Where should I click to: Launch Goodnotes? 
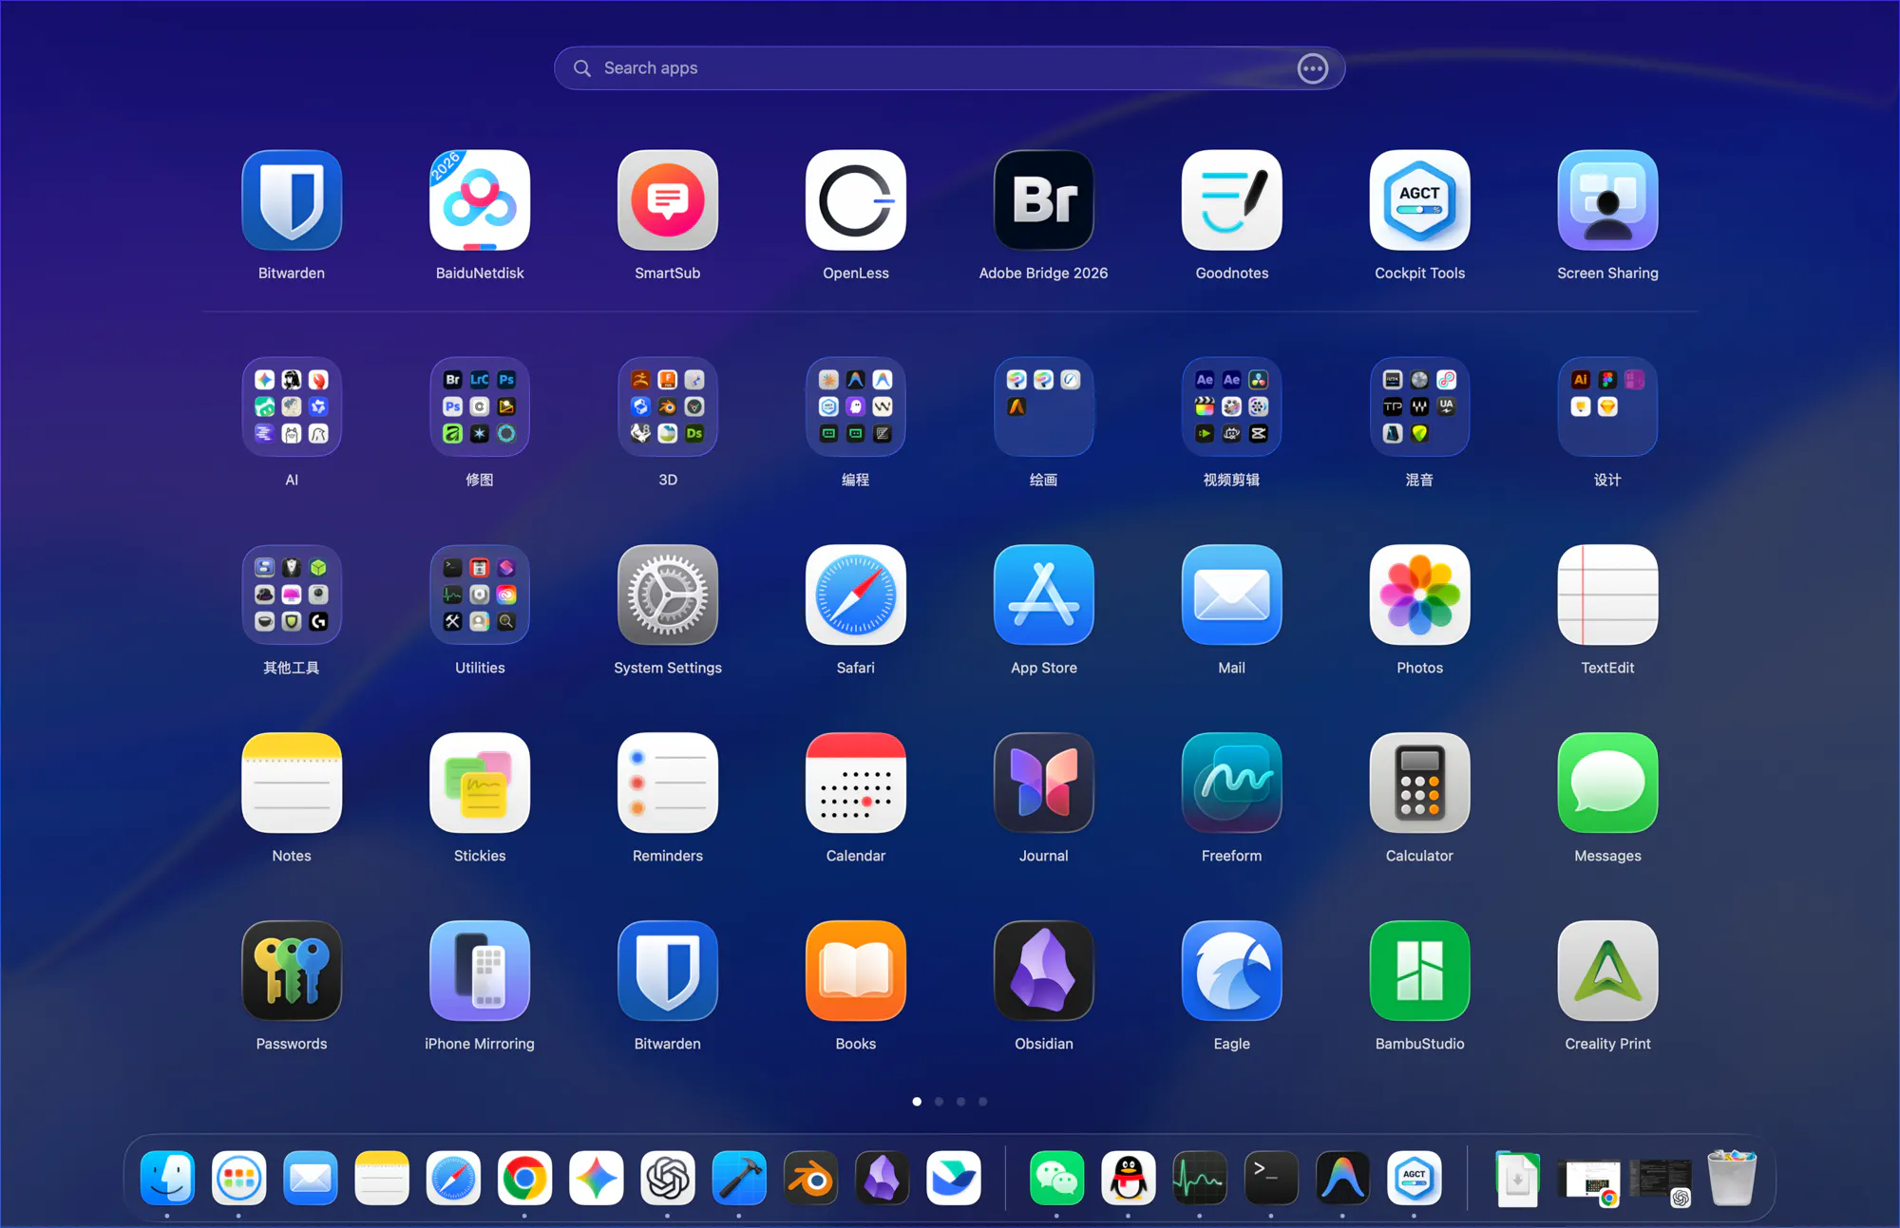coord(1232,200)
